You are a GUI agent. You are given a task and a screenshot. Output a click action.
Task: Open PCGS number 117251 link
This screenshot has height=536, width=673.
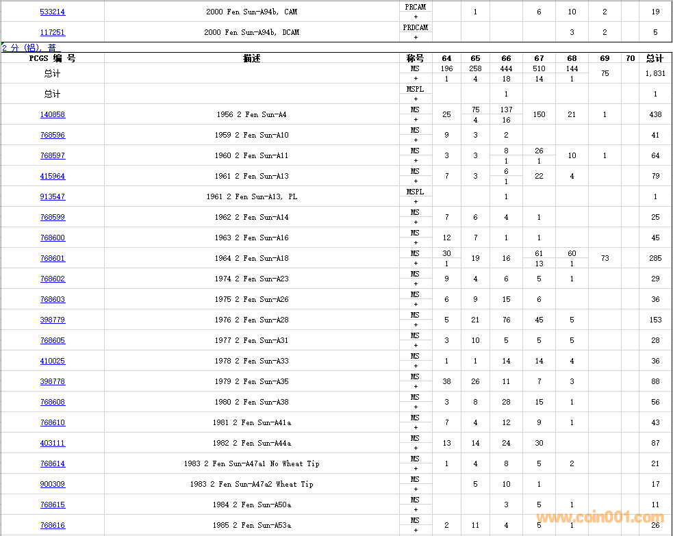(53, 32)
